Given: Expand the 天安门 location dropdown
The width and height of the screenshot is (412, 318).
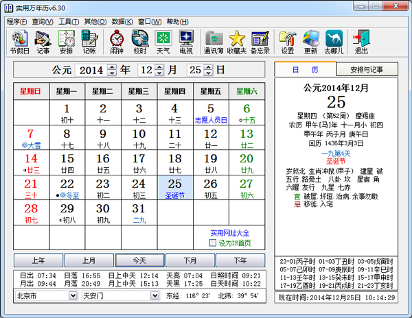Looking at the screenshot, I should 154,296.
